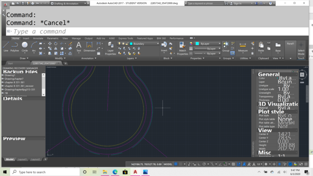Screen dimensions: 313x176
Task: Switch to the Annotate ribbon tab
Action: point(38,38)
